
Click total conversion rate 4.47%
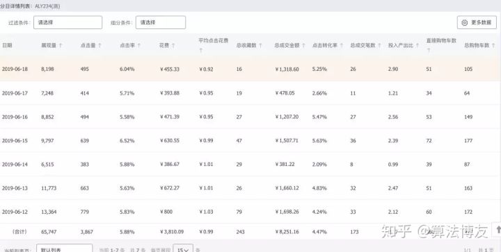319,232
